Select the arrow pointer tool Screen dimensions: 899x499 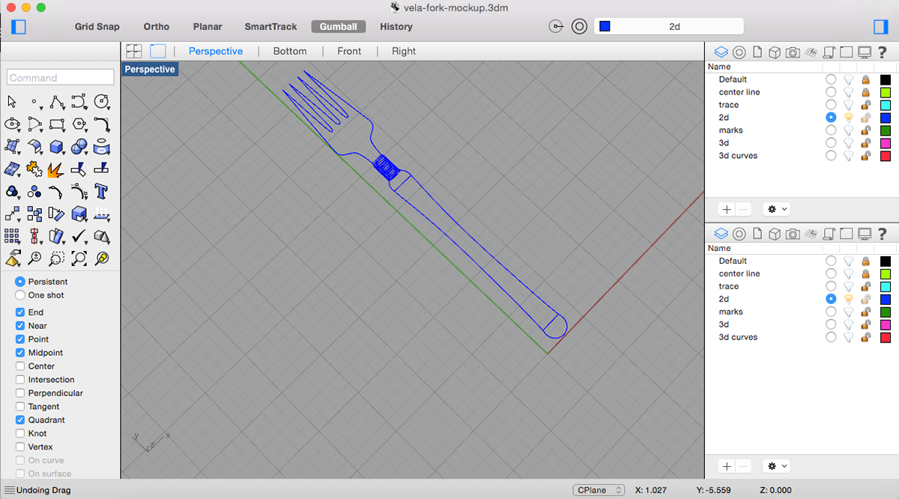pos(12,102)
